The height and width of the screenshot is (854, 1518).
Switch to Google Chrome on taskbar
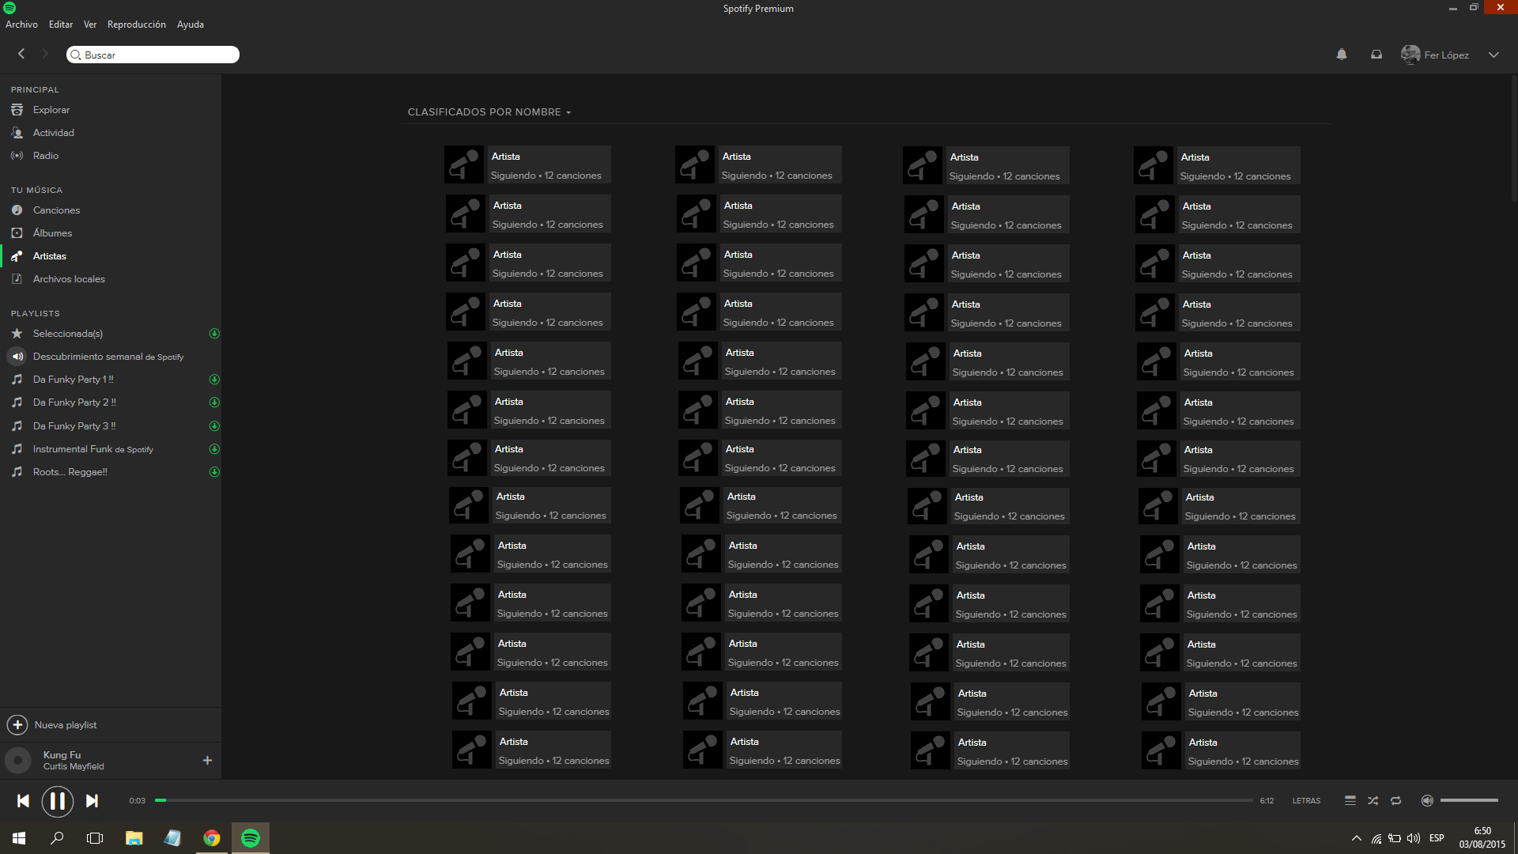coord(211,838)
